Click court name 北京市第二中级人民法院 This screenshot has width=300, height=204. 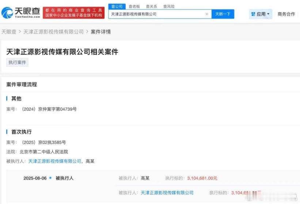[44, 152]
